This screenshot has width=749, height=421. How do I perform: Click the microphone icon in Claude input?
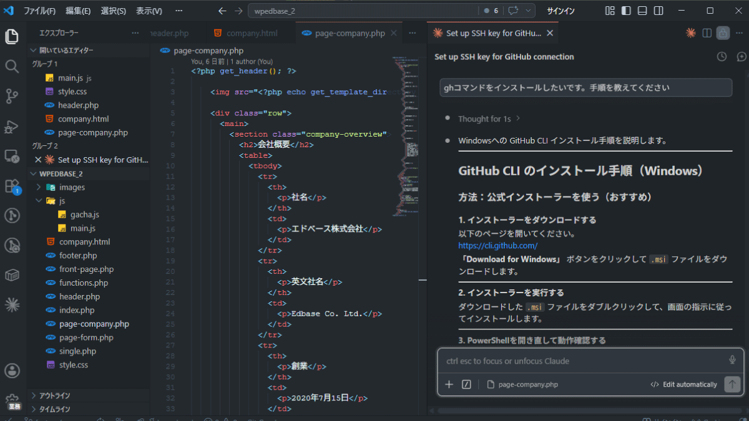click(732, 360)
